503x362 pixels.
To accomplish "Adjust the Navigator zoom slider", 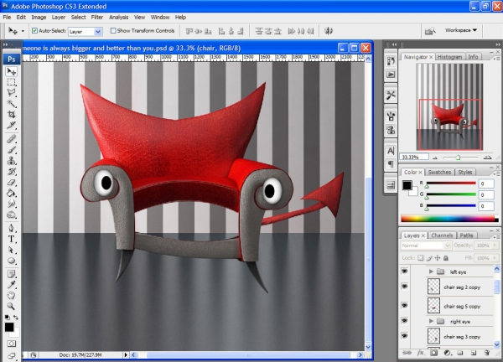I will click(x=458, y=158).
